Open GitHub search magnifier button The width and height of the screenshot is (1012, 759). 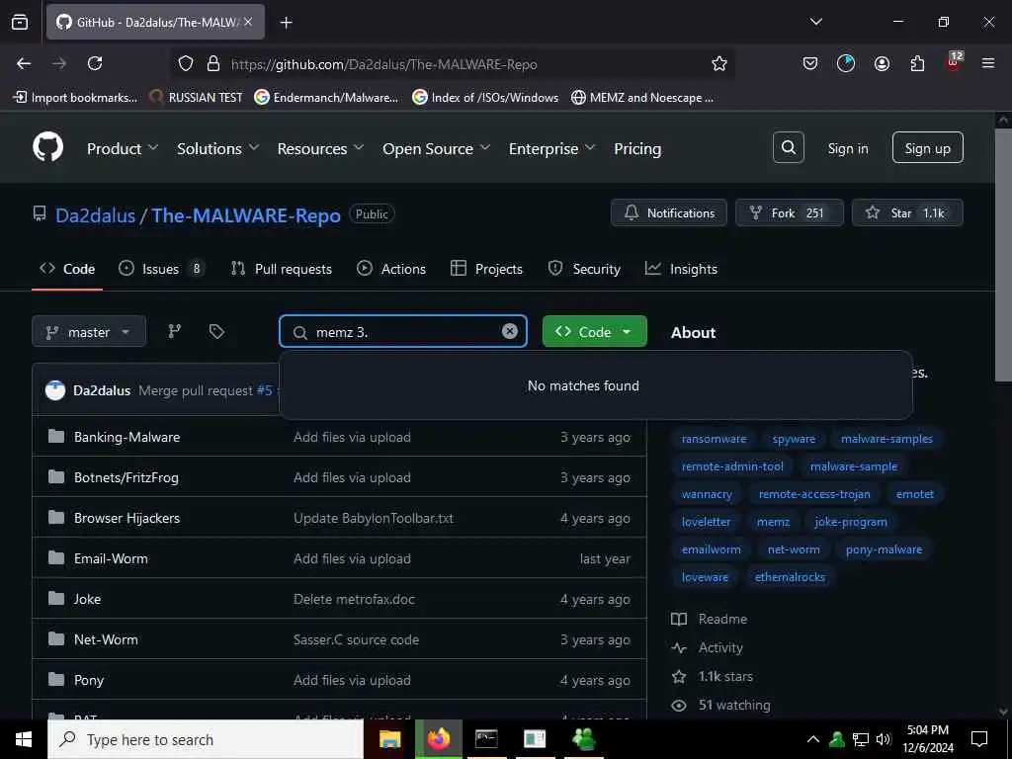[x=788, y=148]
